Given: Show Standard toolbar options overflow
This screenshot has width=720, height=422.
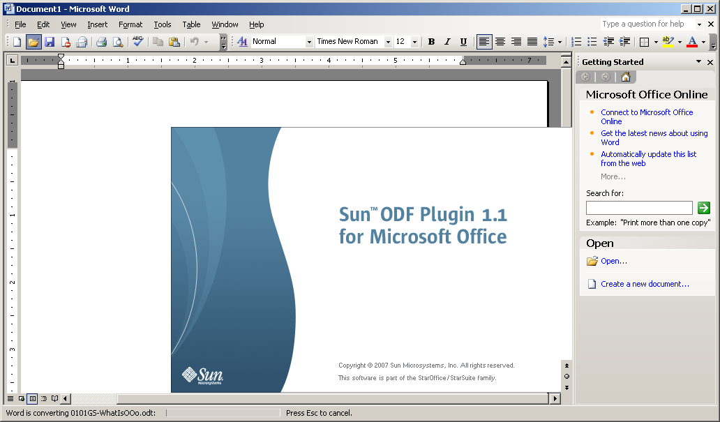Looking at the screenshot, I should (224, 43).
